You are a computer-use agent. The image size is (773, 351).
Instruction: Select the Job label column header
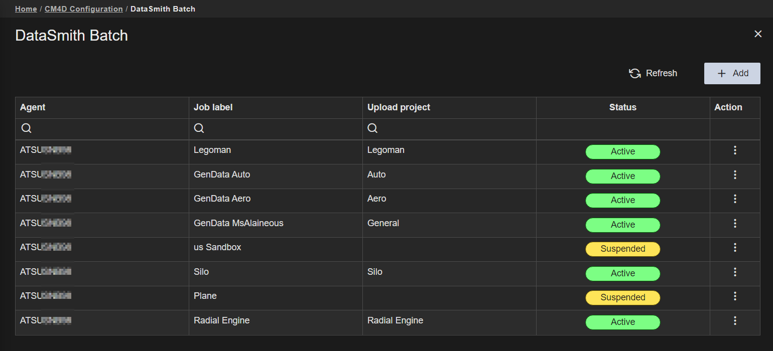click(213, 107)
